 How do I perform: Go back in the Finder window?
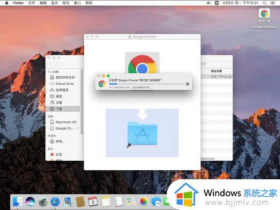(50, 64)
